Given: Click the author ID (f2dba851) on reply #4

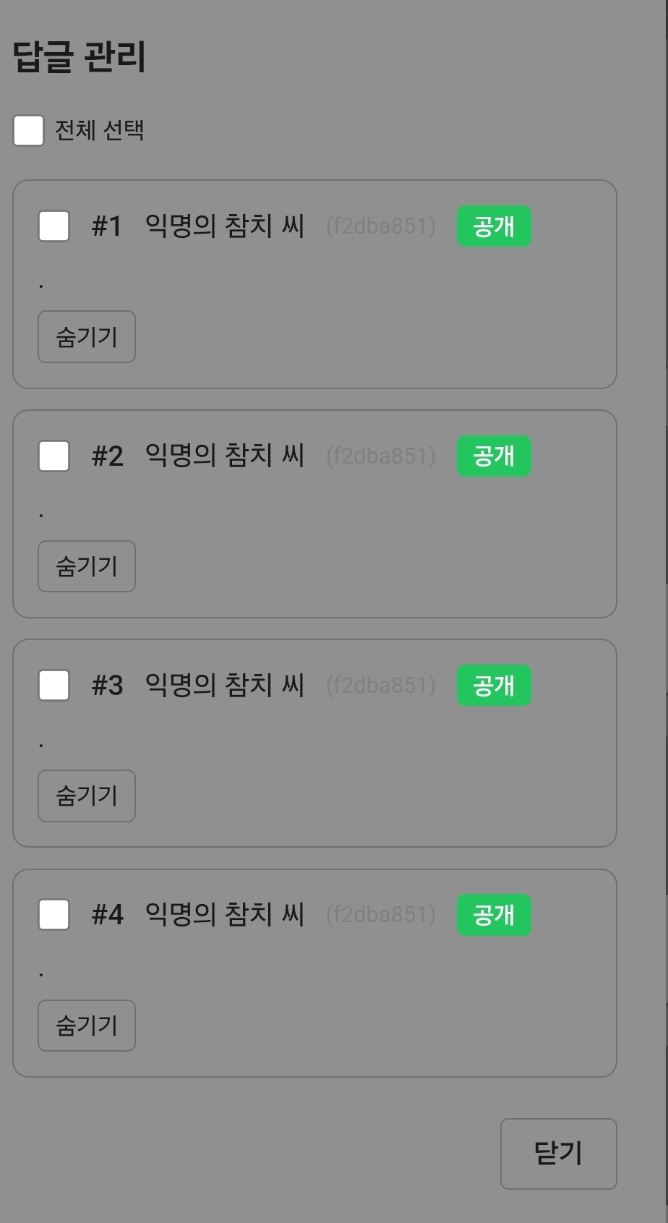Looking at the screenshot, I should tap(381, 915).
